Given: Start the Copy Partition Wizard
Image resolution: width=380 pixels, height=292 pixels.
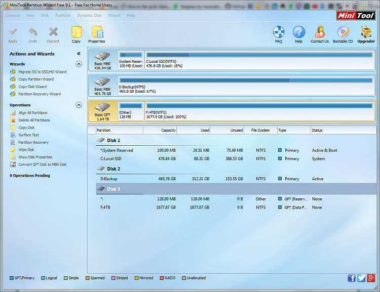Looking at the screenshot, I should 36,79.
